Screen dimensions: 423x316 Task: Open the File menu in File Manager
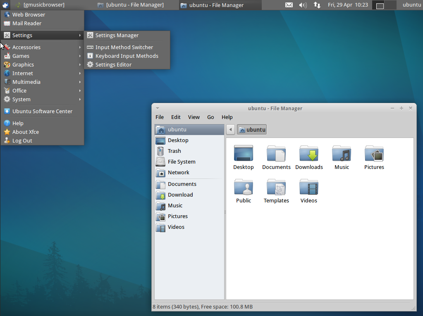click(160, 117)
